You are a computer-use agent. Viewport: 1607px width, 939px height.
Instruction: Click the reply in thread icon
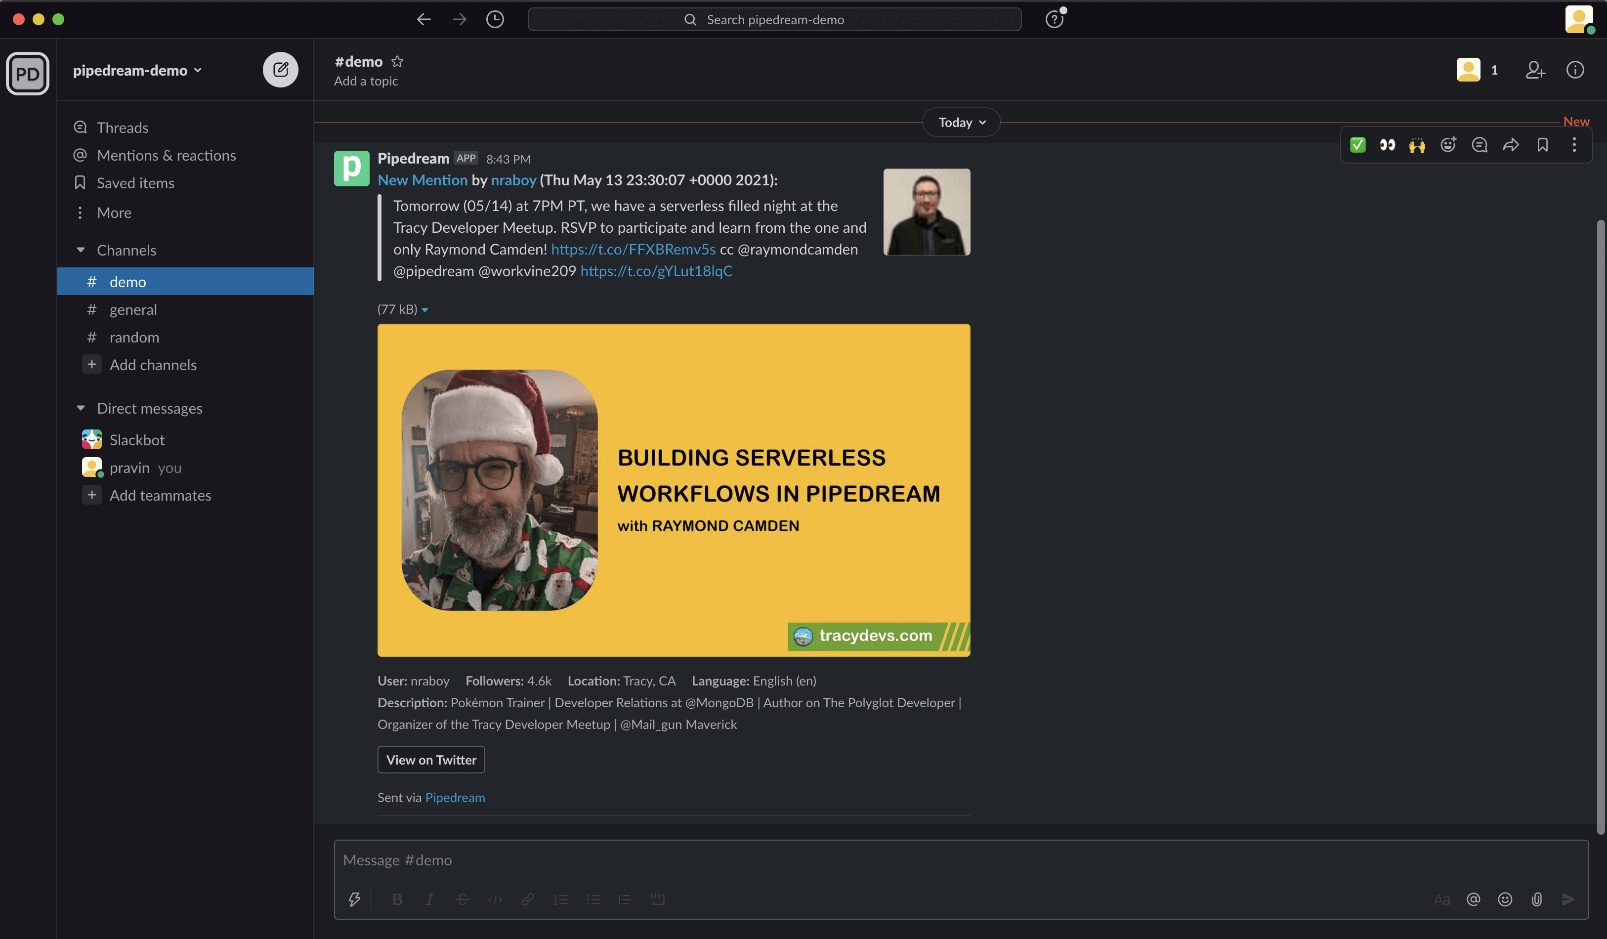(x=1480, y=145)
